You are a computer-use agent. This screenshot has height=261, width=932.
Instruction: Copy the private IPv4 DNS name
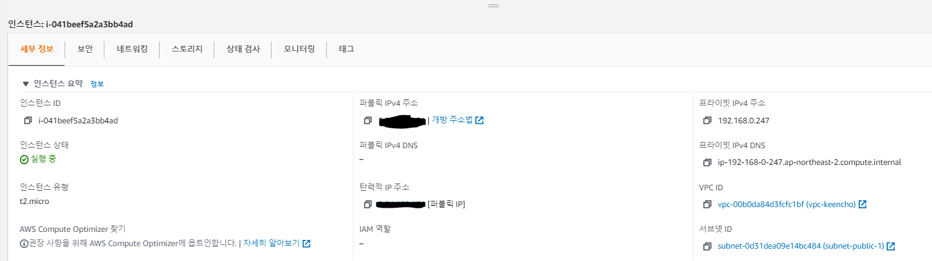tap(707, 162)
